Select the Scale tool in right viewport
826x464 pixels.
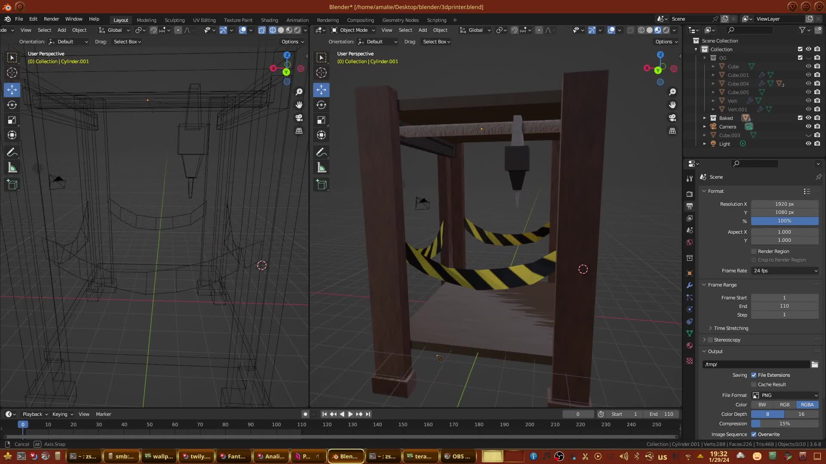[321, 120]
